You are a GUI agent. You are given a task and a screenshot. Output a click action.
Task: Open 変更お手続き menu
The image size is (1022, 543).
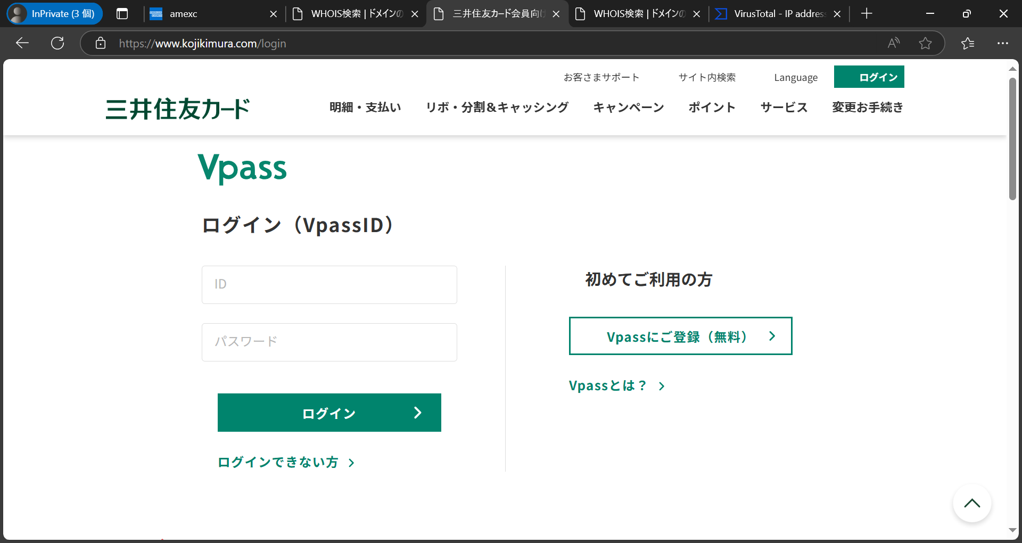pos(868,107)
